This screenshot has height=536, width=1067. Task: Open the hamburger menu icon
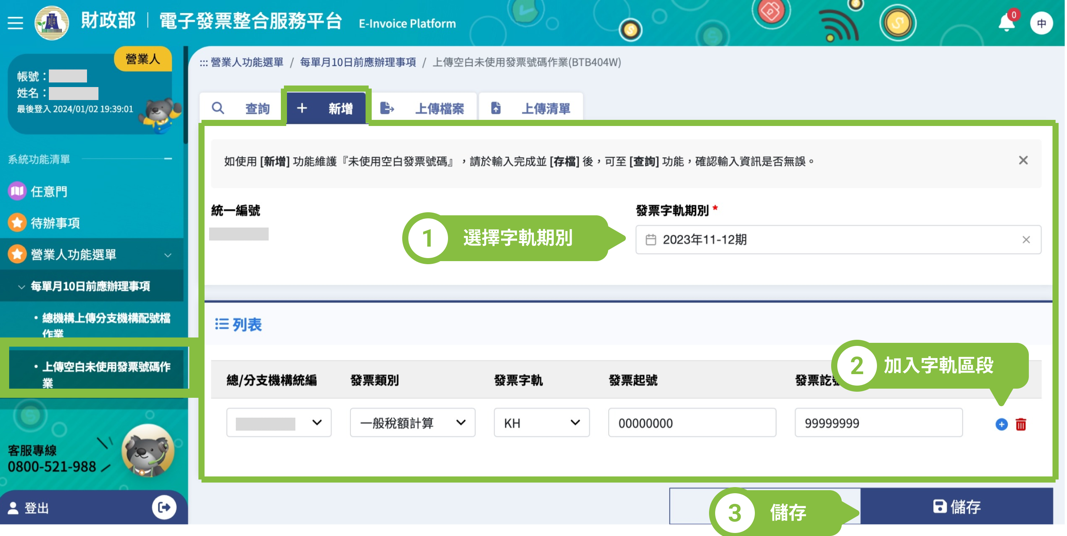point(15,23)
